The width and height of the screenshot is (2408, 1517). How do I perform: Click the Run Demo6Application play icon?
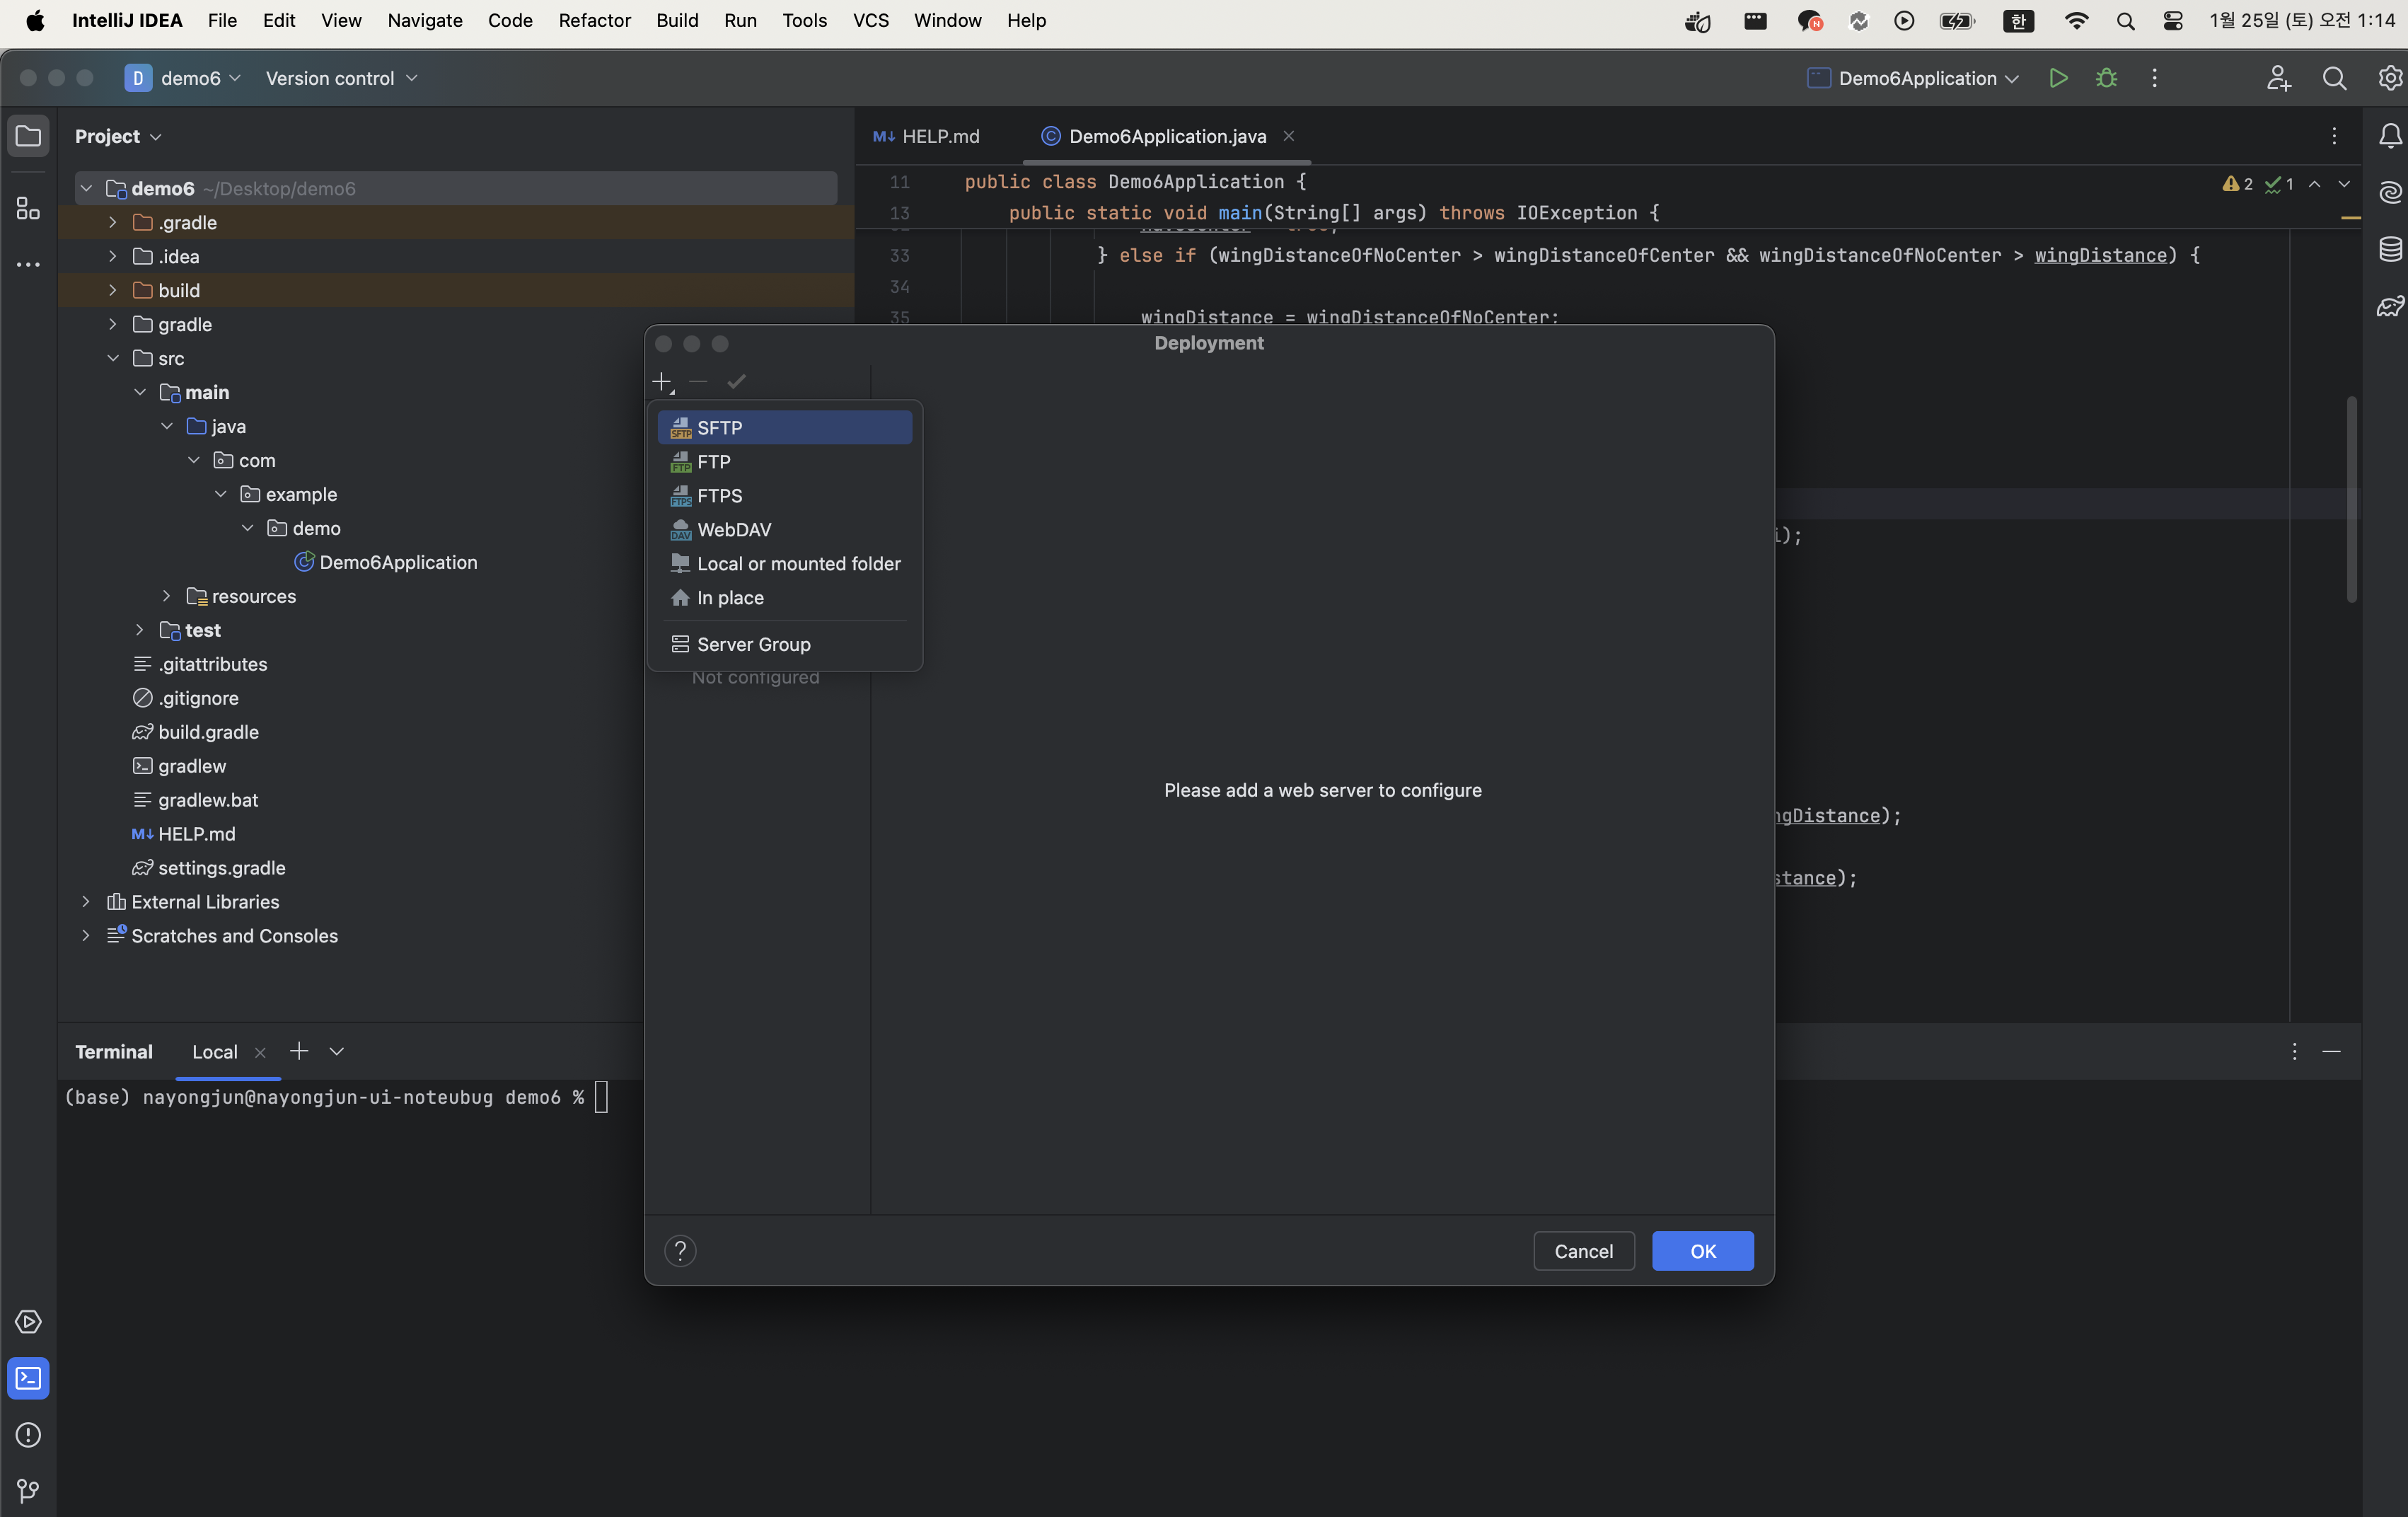[2057, 78]
